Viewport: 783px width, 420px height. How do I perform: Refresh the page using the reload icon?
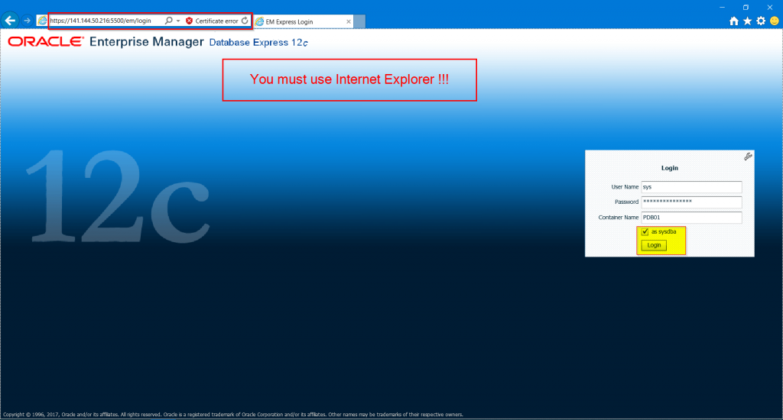245,21
